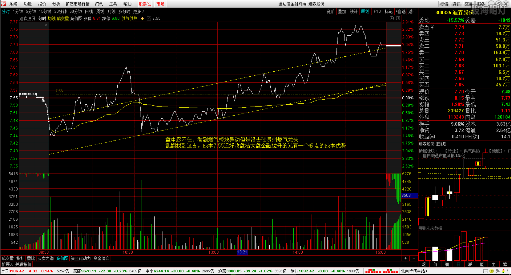Image resolution: width=511 pixels, height=275 pixels.
Task: Select the 指标 indicator tab
Action: (x=20, y=258)
